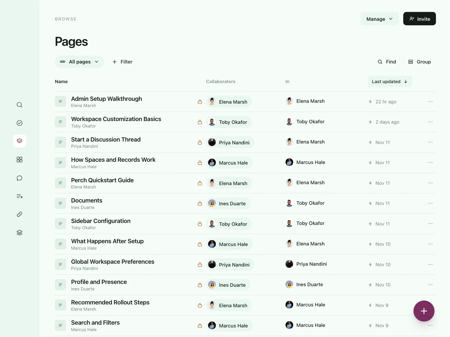This screenshot has width=450, height=337.
Task: Click Toby Okafor collaborator chip on Sidebar Configuration row
Action: tap(229, 224)
